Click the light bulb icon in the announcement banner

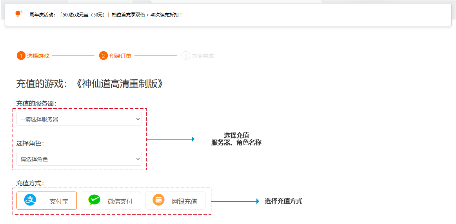point(18,14)
